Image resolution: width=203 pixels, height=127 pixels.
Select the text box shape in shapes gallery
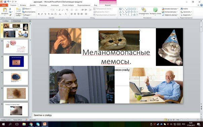pos(120,9)
